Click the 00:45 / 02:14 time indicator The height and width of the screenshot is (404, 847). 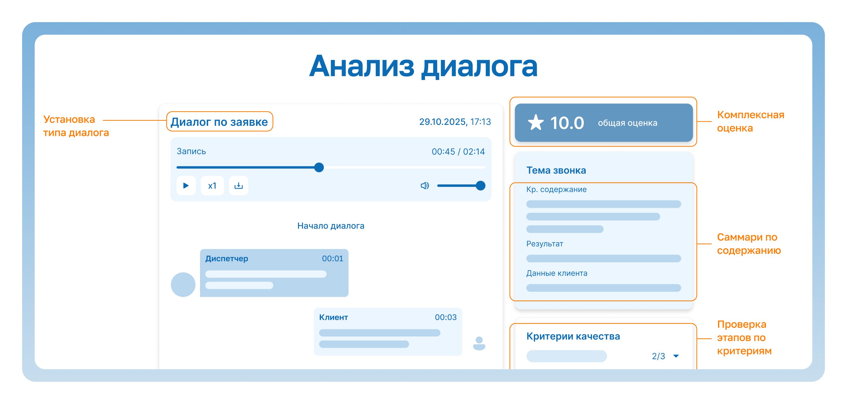[x=458, y=152]
